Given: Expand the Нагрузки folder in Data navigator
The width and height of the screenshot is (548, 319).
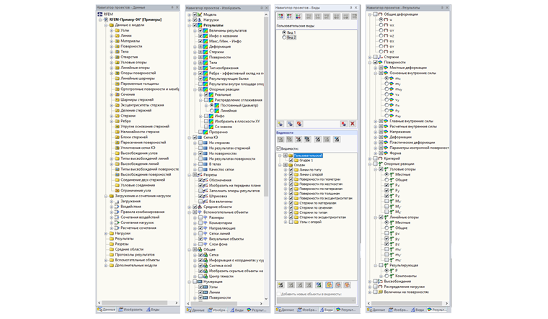Looking at the screenshot, I should [106, 233].
